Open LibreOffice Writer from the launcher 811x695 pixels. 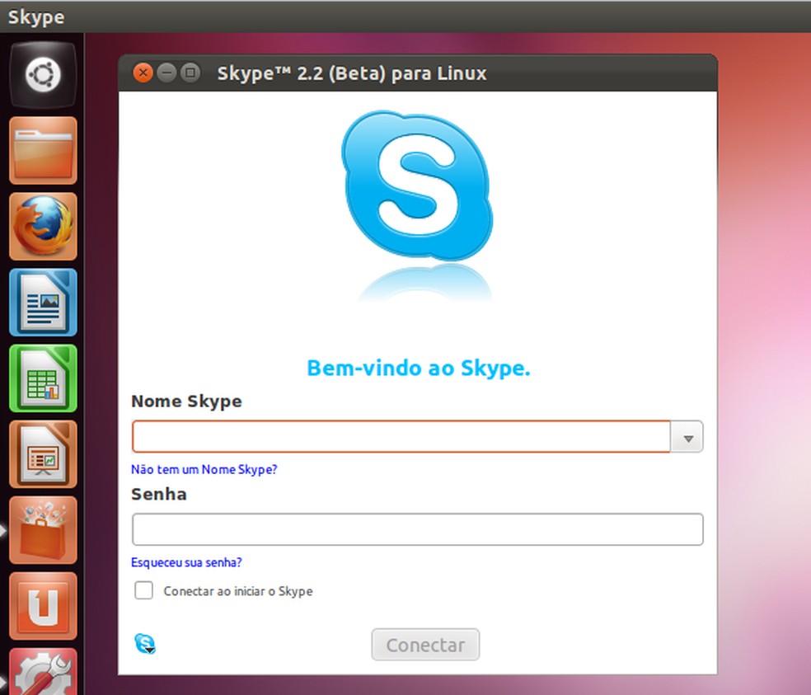42,303
